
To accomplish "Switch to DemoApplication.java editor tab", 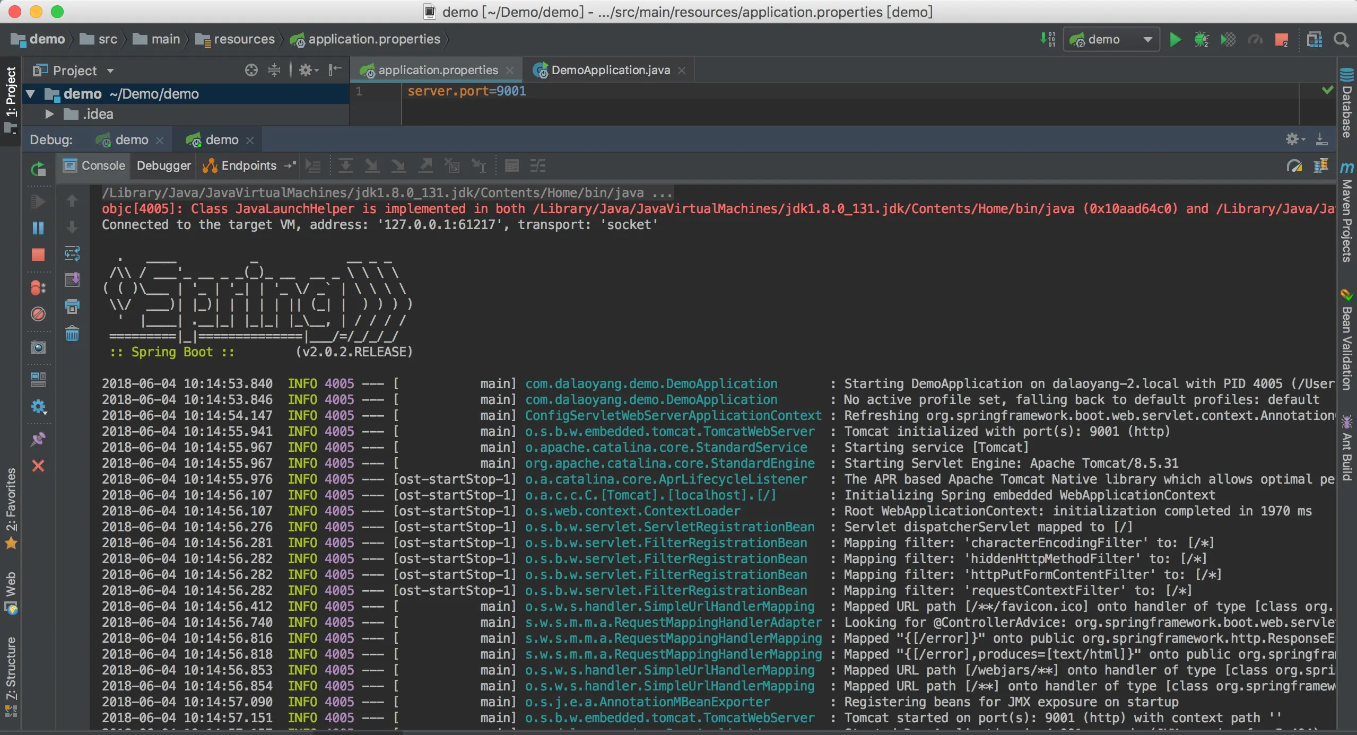I will click(610, 70).
